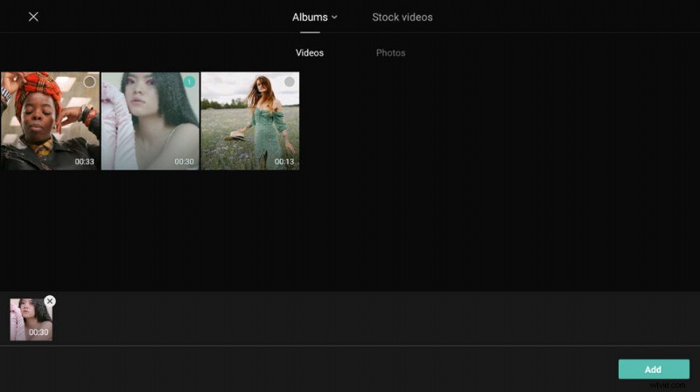Select the Videos sub-tab

click(310, 53)
